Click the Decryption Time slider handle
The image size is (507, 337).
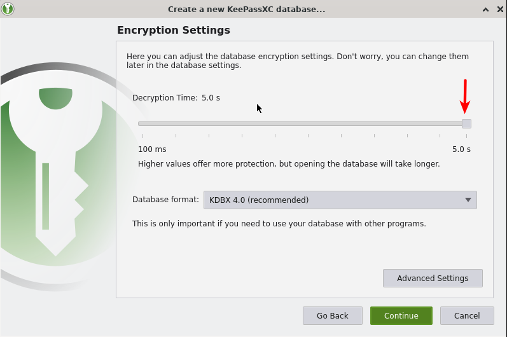(x=466, y=123)
